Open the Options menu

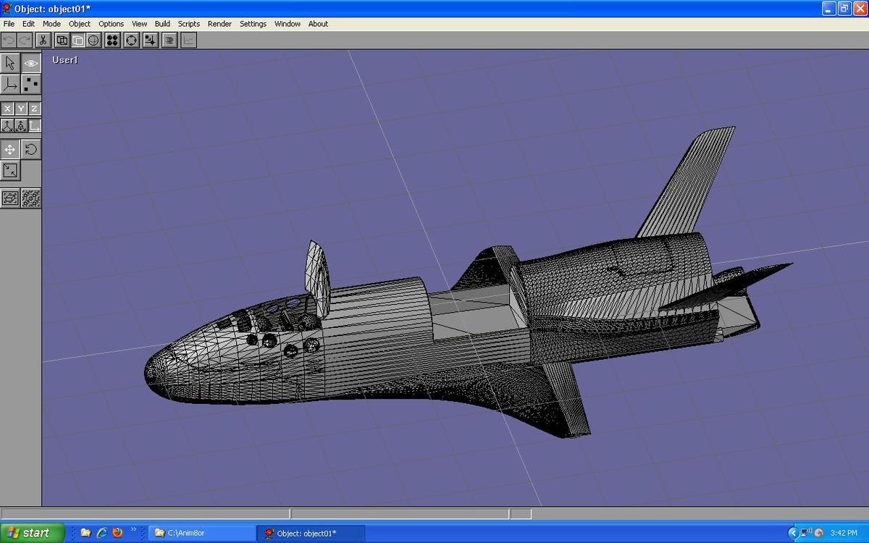112,24
